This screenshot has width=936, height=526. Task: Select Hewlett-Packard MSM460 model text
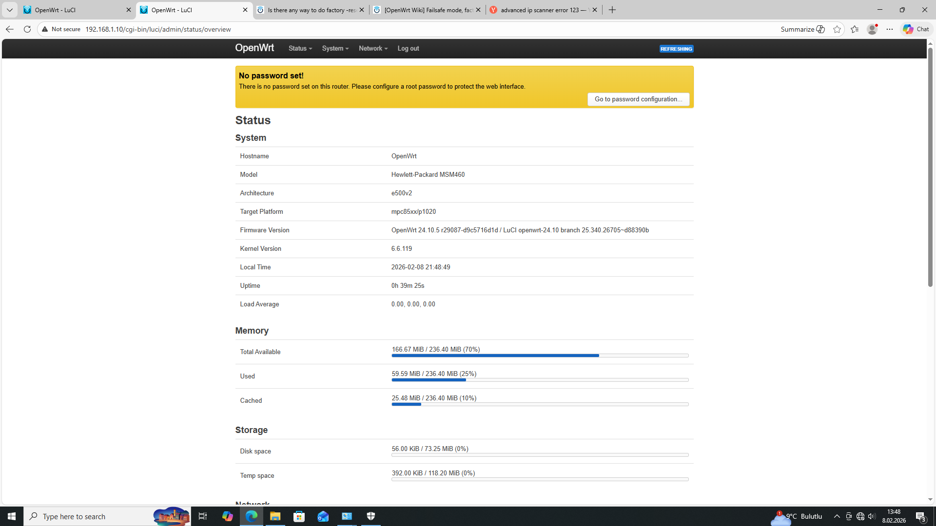tap(428, 174)
